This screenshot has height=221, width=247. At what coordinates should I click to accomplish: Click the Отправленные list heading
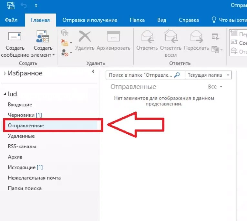(133, 87)
